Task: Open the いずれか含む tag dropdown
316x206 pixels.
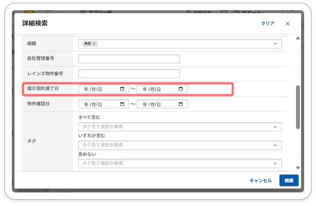Action: 180,145
